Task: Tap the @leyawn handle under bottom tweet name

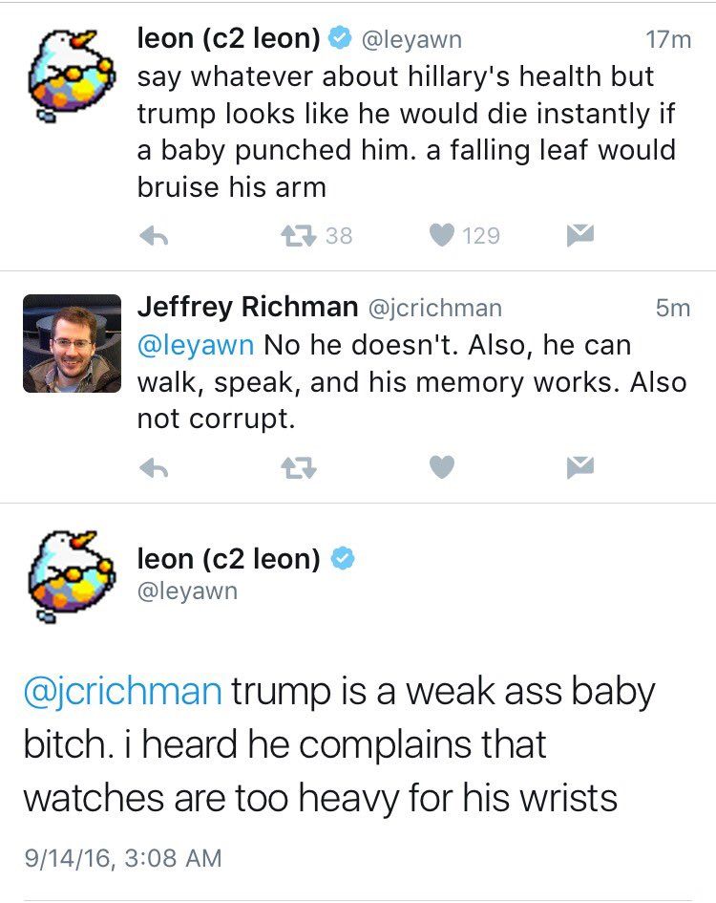Action: point(187,591)
